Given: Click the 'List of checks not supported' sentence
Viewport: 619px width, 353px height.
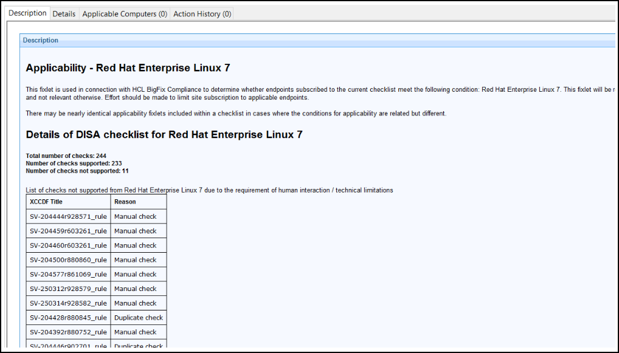Looking at the screenshot, I should [209, 190].
